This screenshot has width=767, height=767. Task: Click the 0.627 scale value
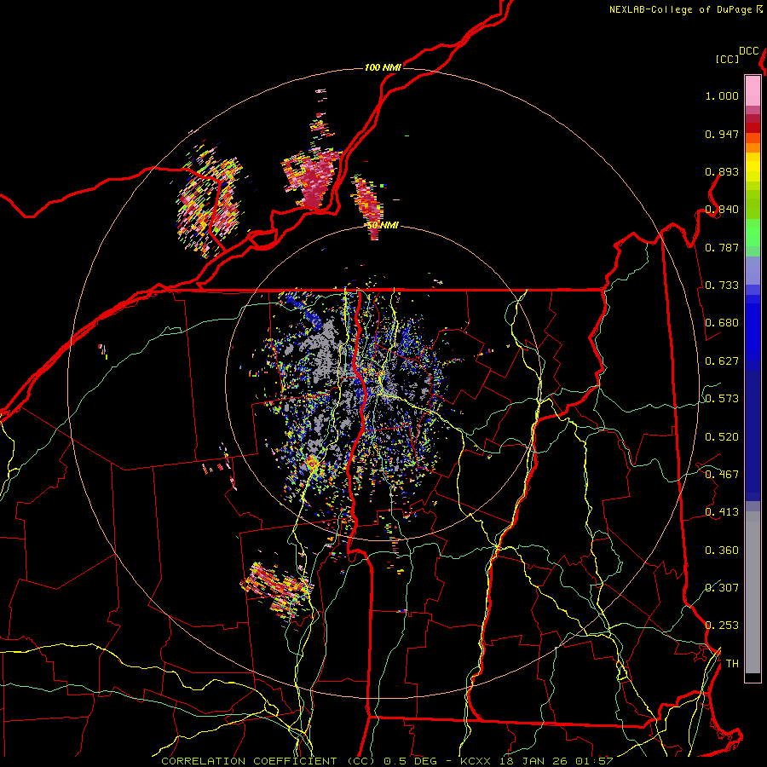pyautogui.click(x=722, y=361)
